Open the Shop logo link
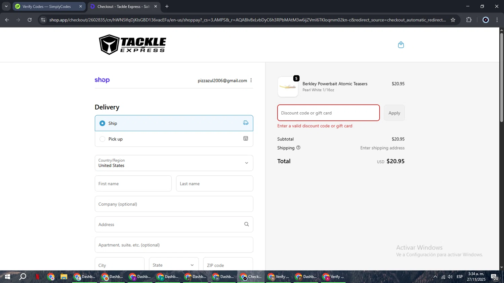Viewport: 504px width, 283px height. (x=102, y=80)
